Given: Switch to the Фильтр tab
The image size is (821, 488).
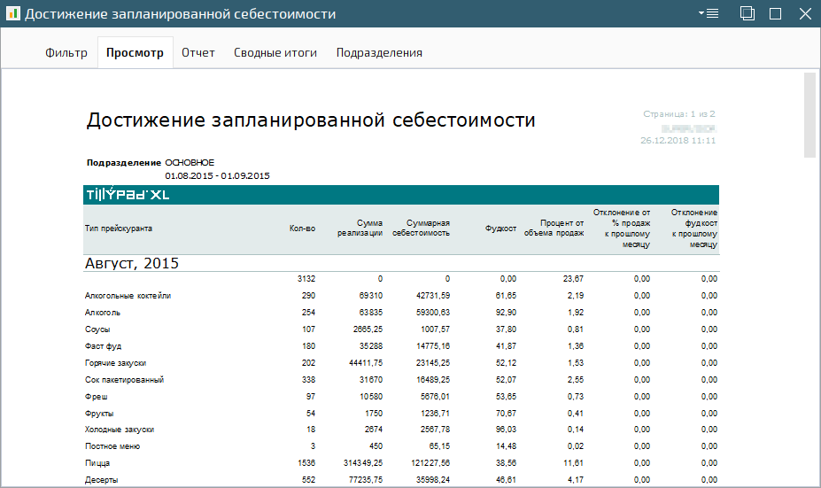Looking at the screenshot, I should pyautogui.click(x=66, y=52).
